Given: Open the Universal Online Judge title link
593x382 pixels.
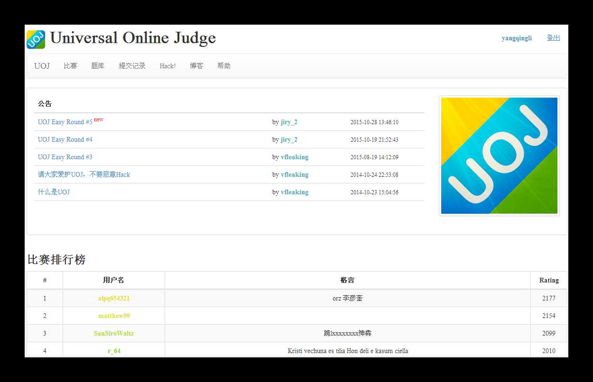Looking at the screenshot, I should (133, 38).
